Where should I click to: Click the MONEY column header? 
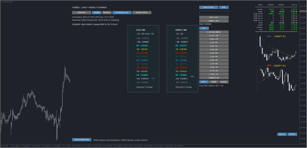pyautogui.click(x=281, y=5)
